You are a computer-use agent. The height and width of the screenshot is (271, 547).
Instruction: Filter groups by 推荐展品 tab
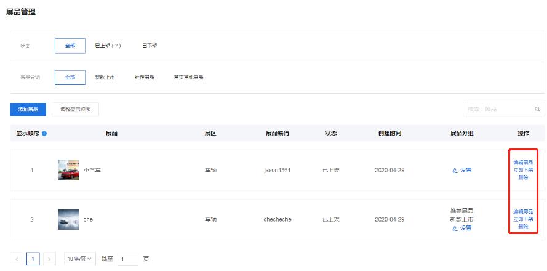[145, 78]
